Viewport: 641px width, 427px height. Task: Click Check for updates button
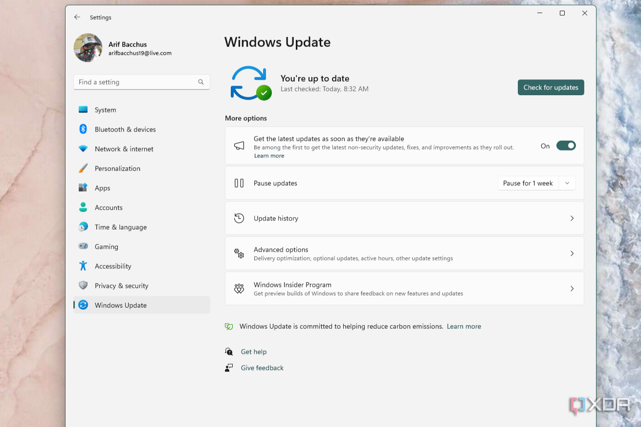point(551,87)
